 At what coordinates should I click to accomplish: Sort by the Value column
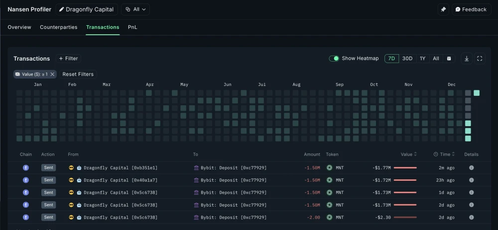(409, 154)
